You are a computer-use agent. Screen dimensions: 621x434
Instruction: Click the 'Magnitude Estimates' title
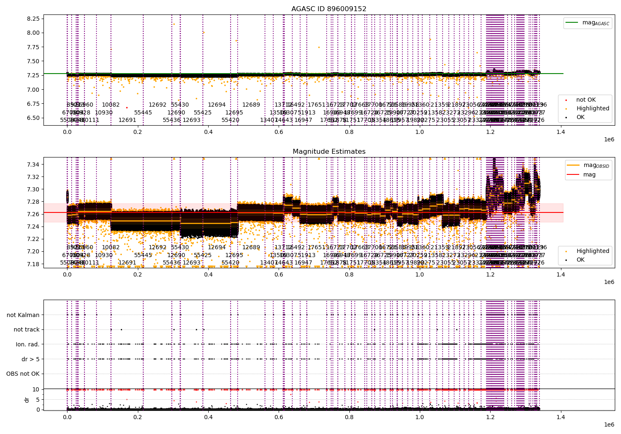click(329, 152)
